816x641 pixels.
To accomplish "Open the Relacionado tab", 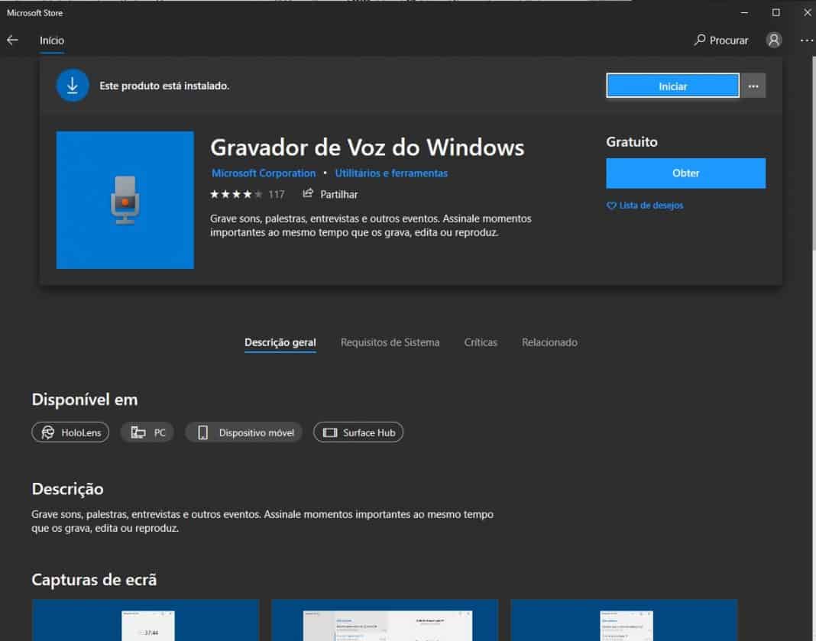I will [549, 342].
